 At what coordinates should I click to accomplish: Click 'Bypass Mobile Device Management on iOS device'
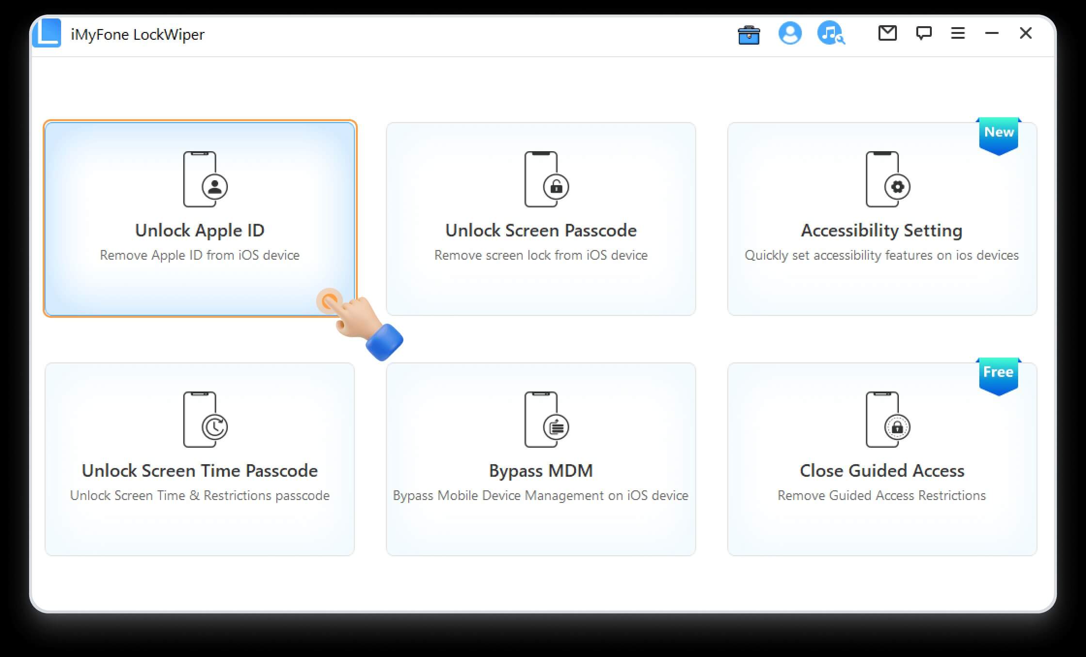coord(541,496)
